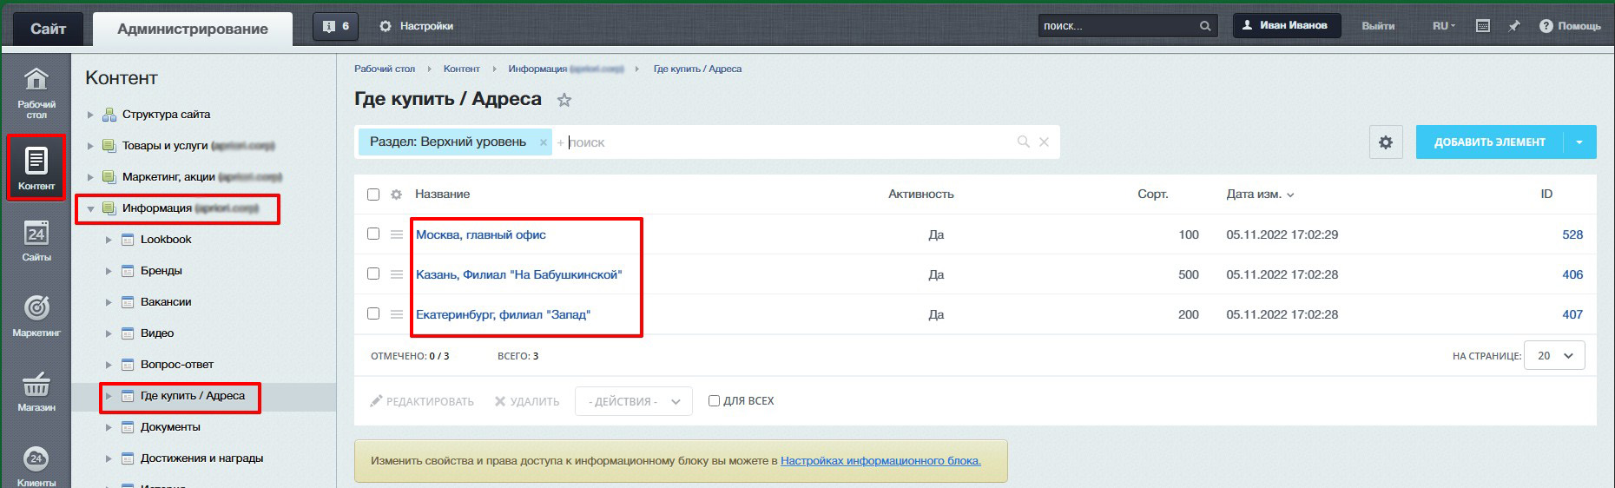Enable the Для всех checkbox
The image size is (1615, 488).
click(714, 401)
